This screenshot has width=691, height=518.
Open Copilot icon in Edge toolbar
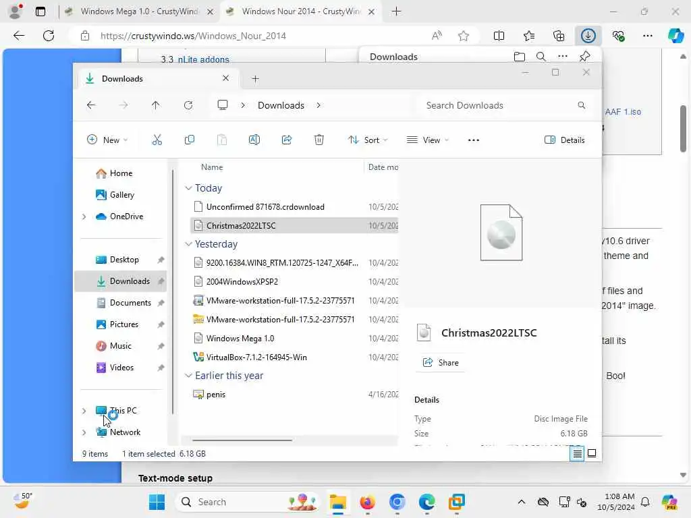tap(675, 36)
